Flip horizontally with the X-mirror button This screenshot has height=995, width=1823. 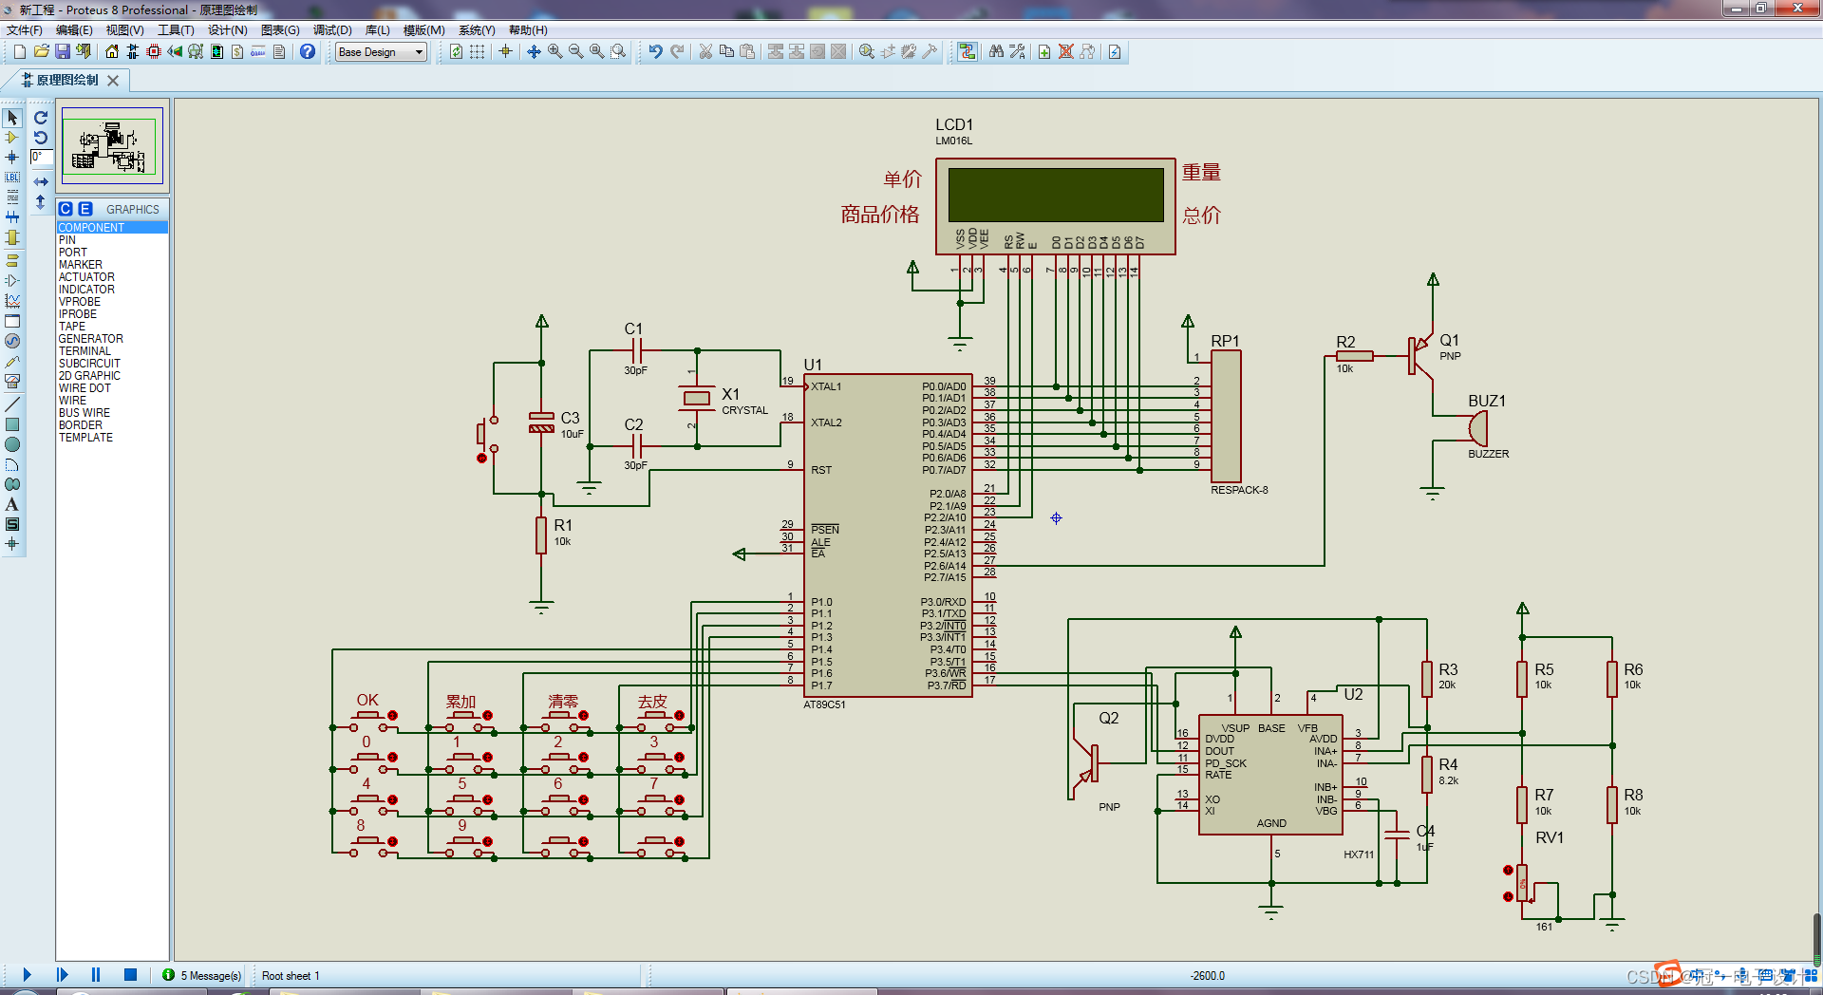click(41, 181)
